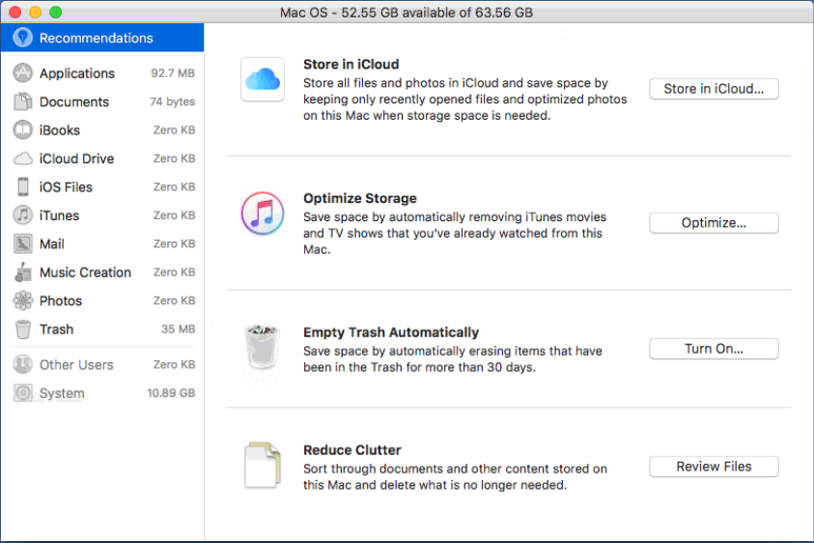Viewport: 814px width, 543px height.
Task: Click the large iTunes icon beside Optimize Storage
Action: pyautogui.click(x=263, y=213)
